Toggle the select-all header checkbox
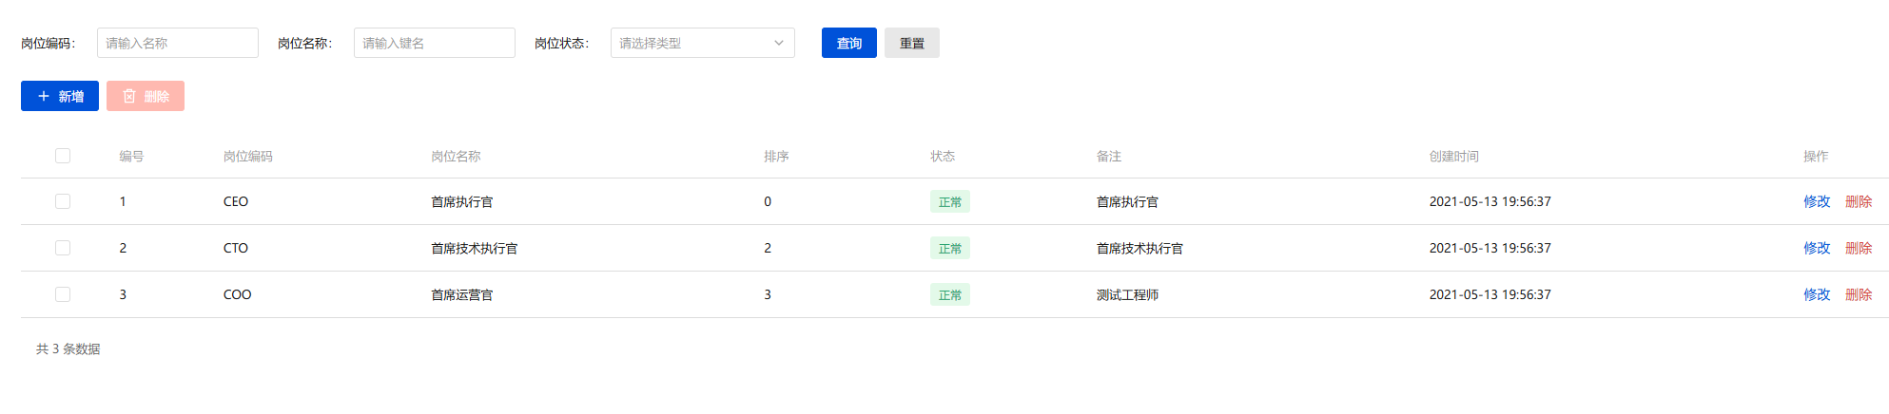Viewport: 1889px width, 414px height. (x=63, y=156)
